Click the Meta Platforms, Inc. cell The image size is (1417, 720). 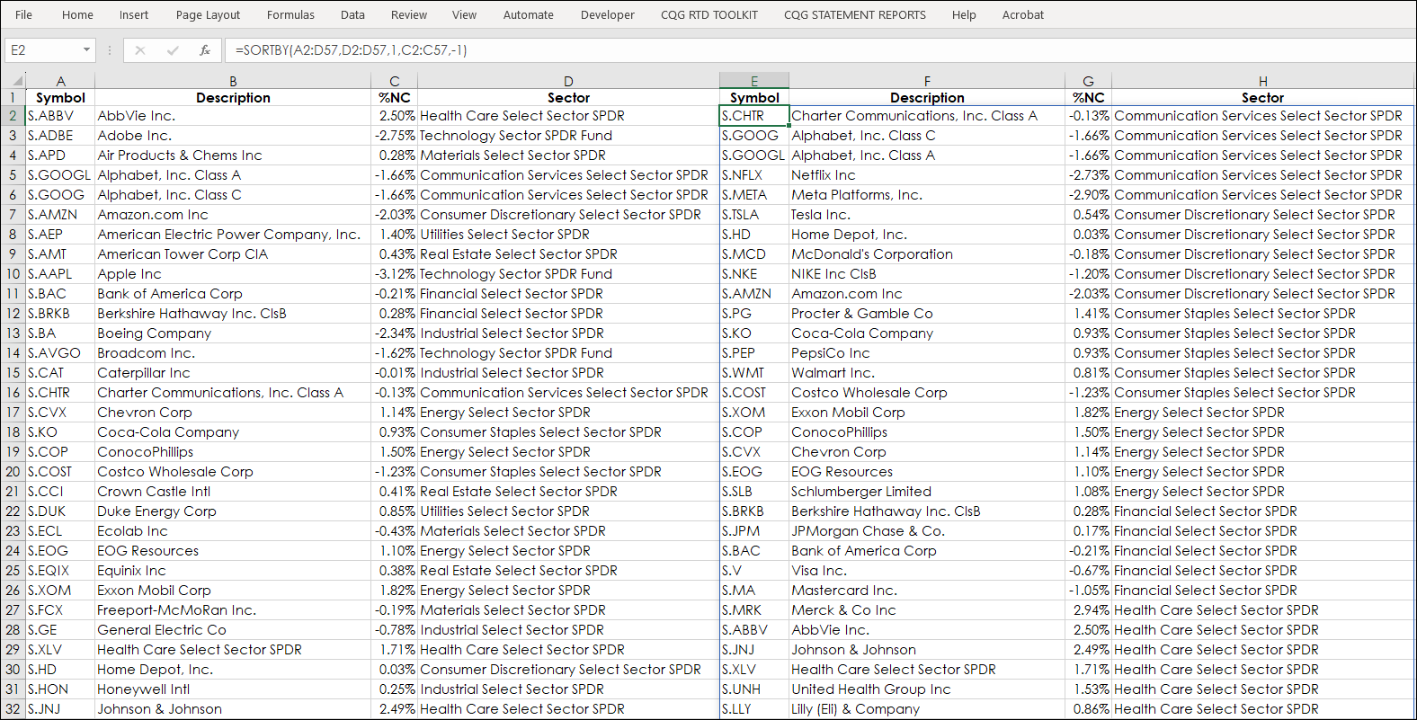click(x=927, y=195)
